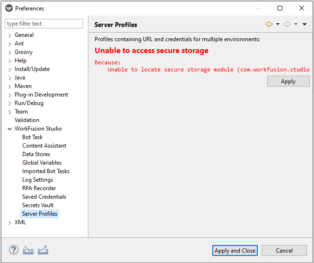Expand the XML preferences node
This screenshot has width=314, height=263.
(x=9, y=223)
